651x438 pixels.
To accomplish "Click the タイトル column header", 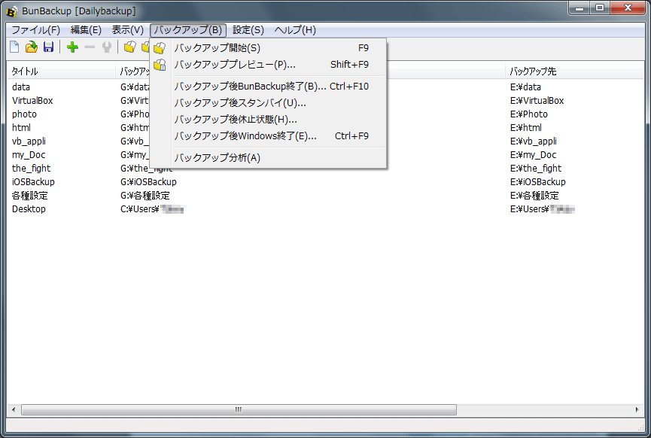I will pos(61,71).
